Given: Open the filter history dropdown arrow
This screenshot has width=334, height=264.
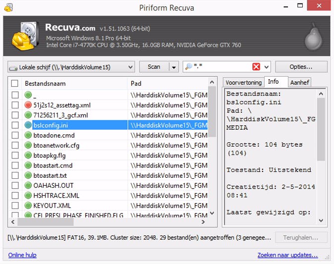Looking at the screenshot, I should (266, 67).
